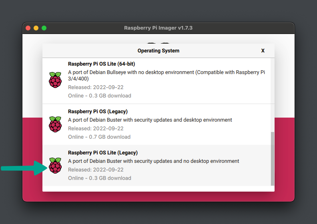Screen dimensions: 317x224
Task: Maximize the window with the green button
Action: (44, 28)
